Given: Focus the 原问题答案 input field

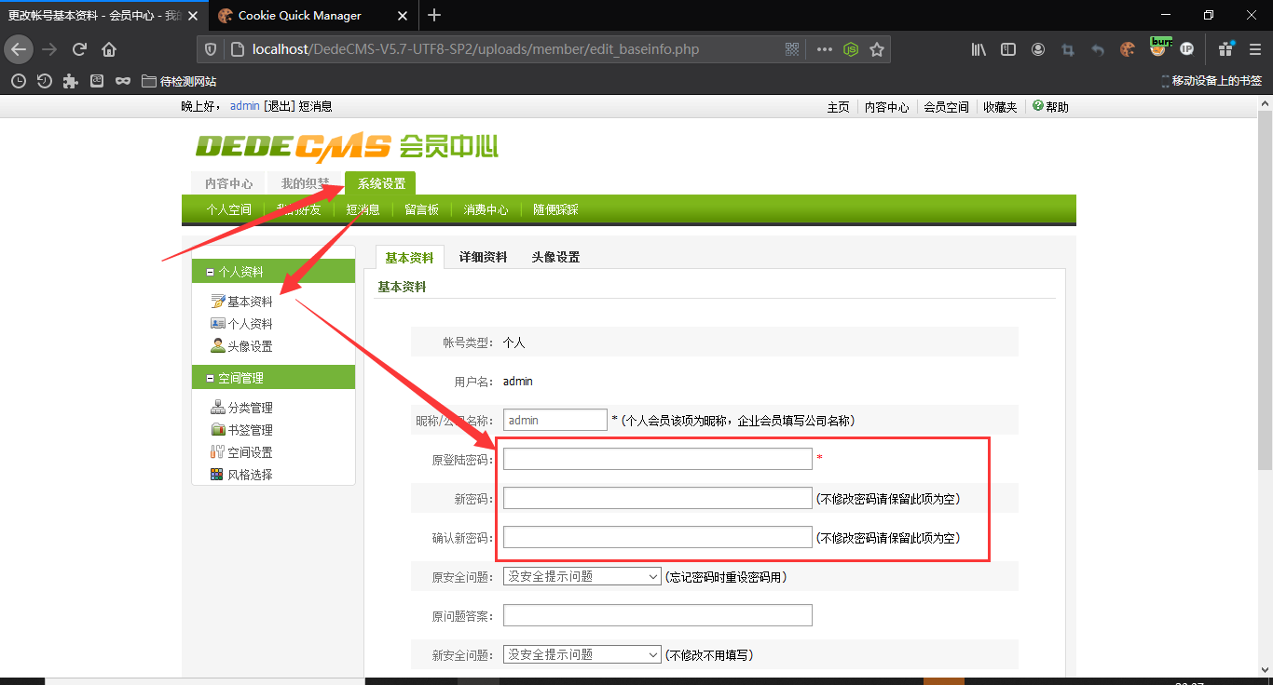Looking at the screenshot, I should pos(657,615).
